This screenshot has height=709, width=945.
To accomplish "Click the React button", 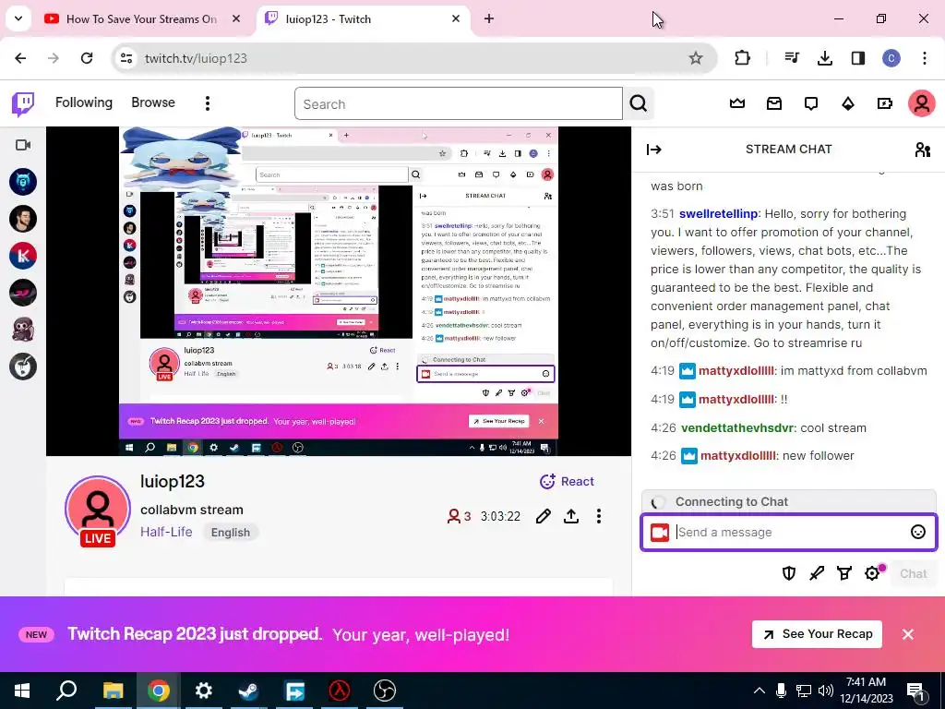I will coord(567,481).
